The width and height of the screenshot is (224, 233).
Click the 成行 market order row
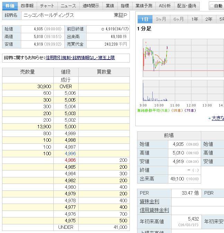tap(66, 80)
